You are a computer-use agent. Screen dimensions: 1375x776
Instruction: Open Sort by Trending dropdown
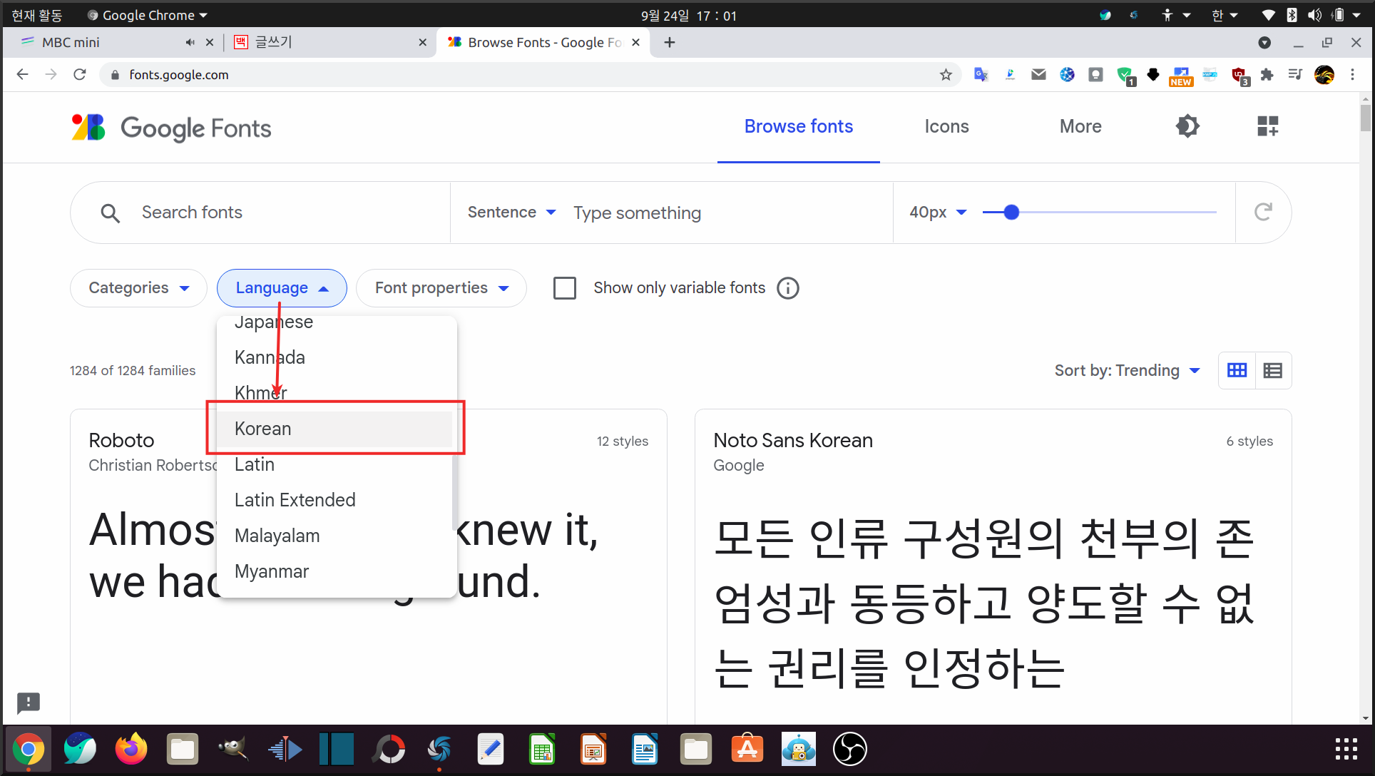coord(1127,370)
